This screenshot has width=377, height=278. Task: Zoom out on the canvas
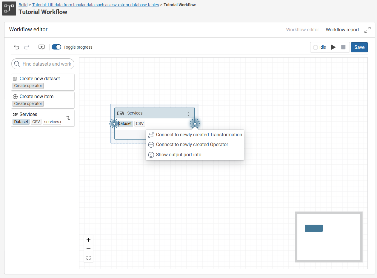88,249
